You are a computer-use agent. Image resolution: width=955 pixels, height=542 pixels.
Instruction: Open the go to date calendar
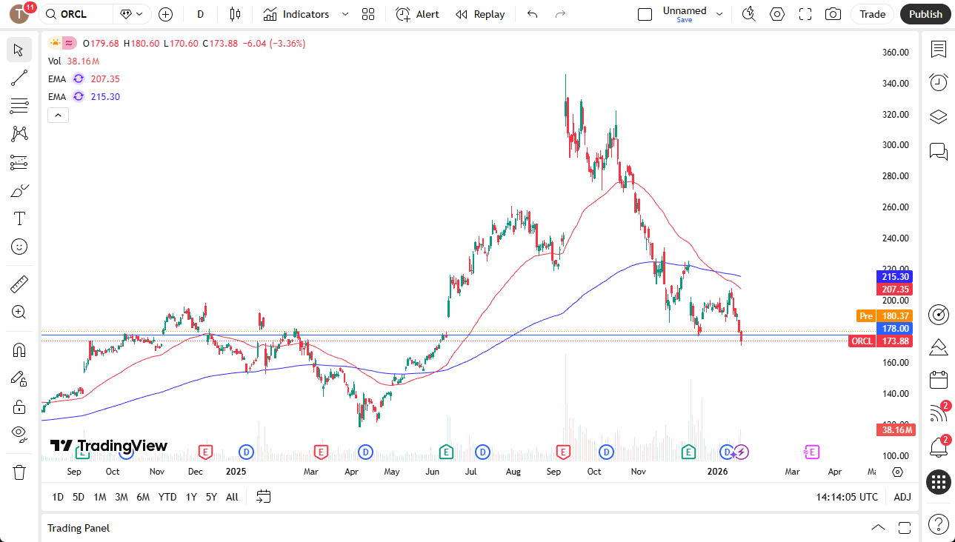coord(264,497)
